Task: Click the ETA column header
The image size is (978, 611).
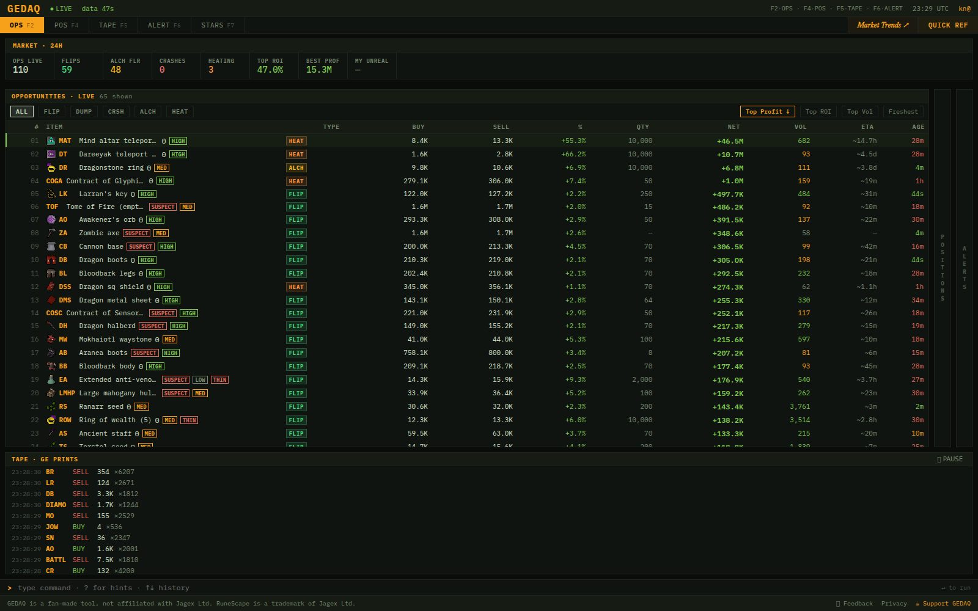Action: [867, 127]
